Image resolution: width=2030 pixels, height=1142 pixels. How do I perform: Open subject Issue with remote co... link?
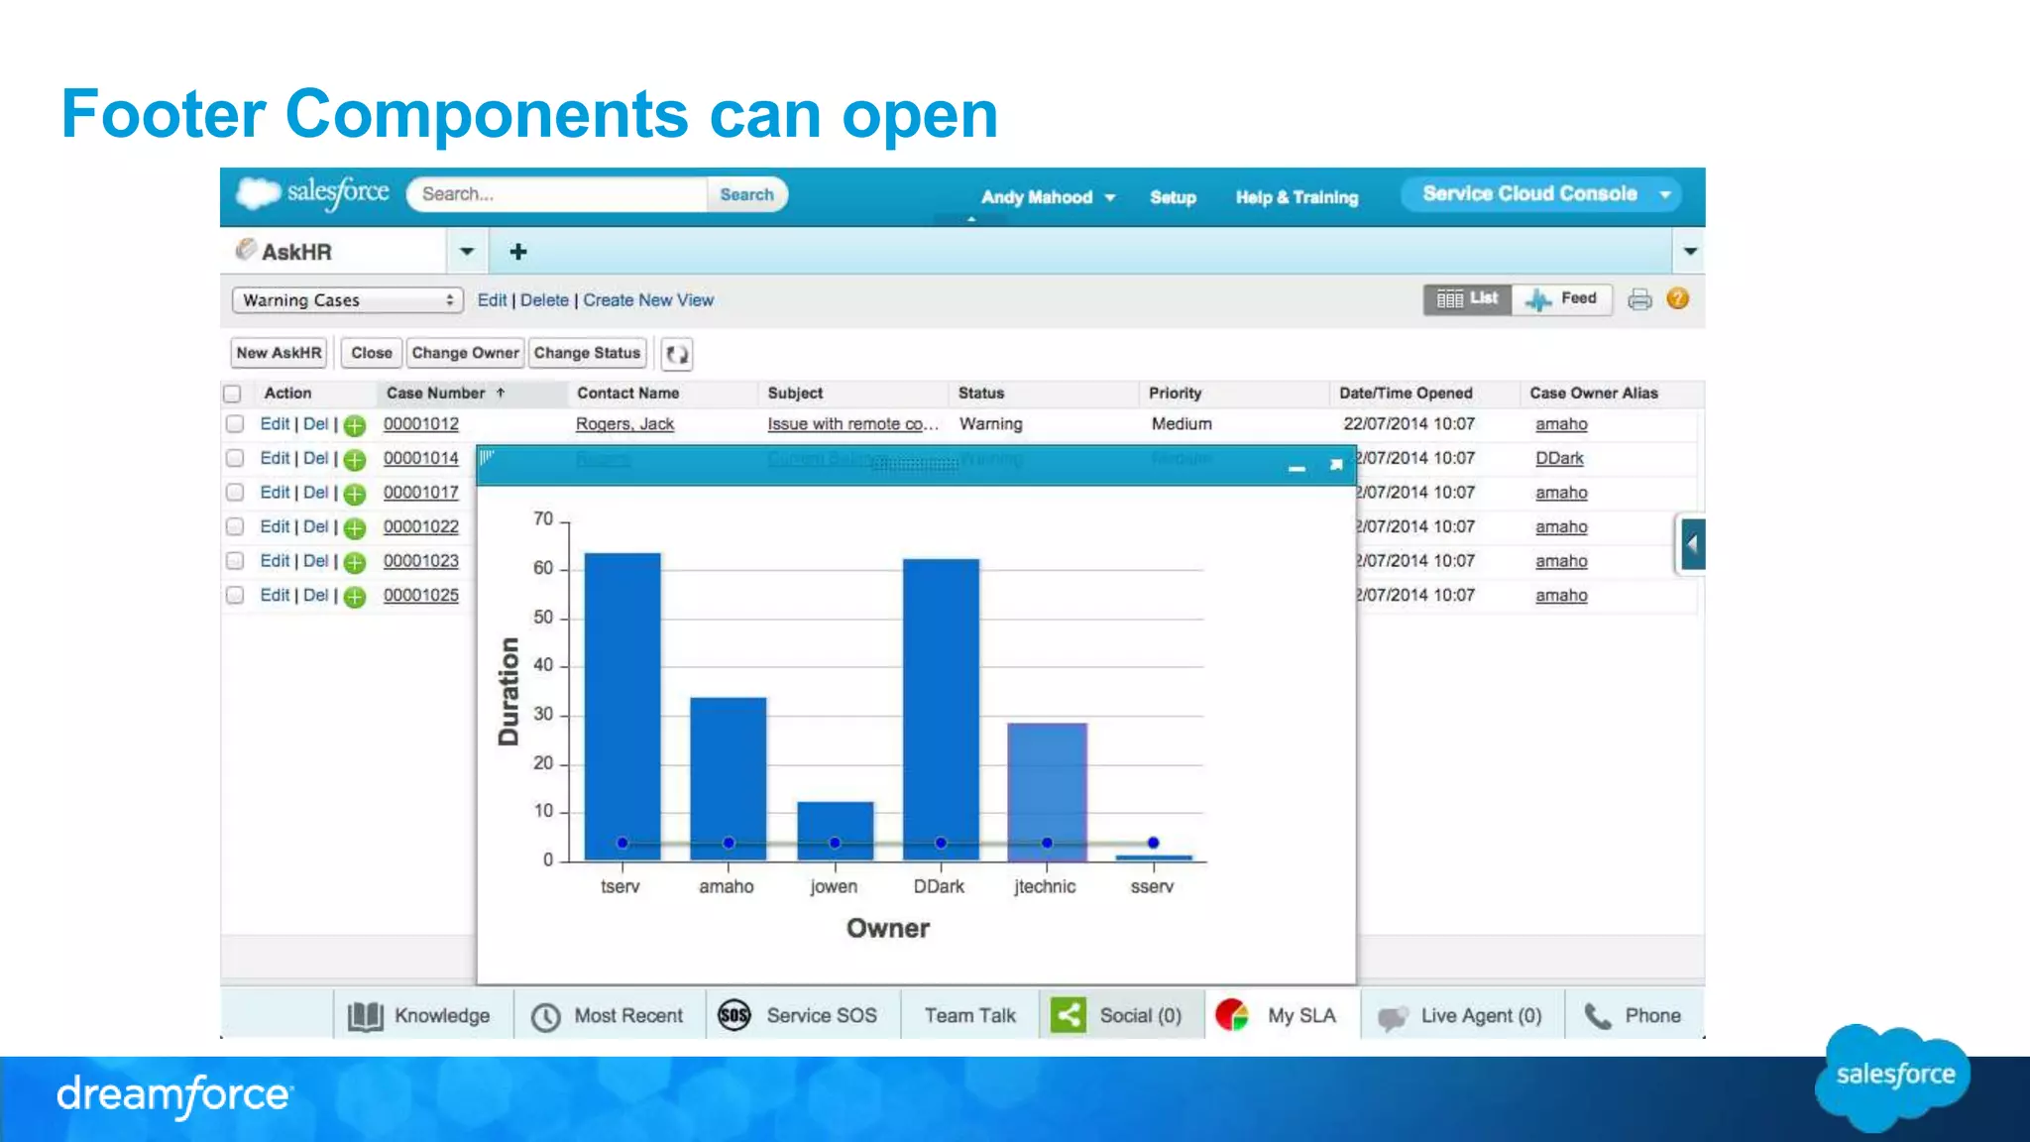pos(852,424)
